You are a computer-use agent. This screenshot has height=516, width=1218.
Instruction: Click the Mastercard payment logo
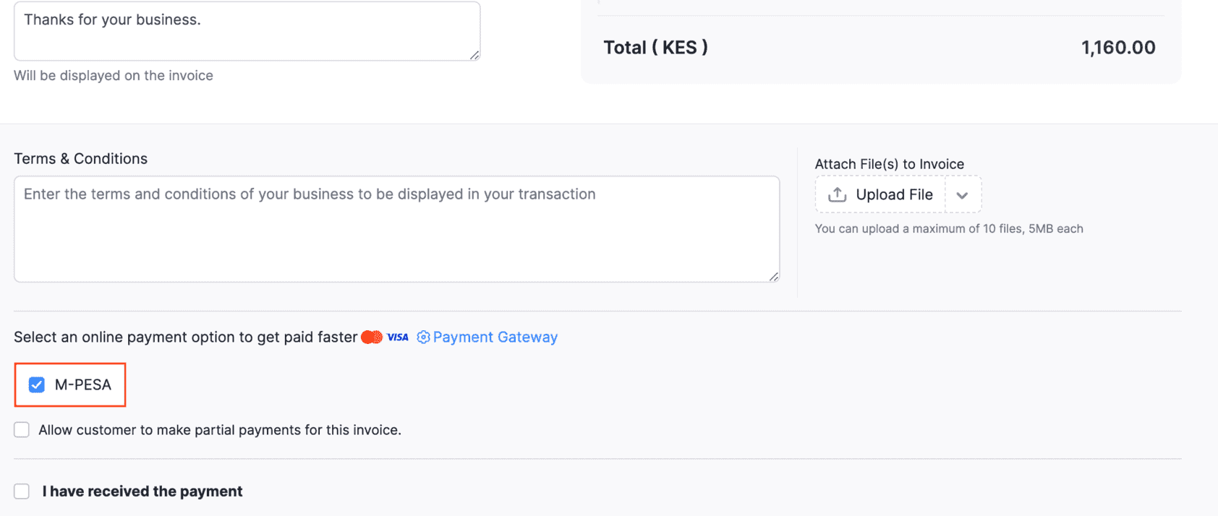point(370,337)
